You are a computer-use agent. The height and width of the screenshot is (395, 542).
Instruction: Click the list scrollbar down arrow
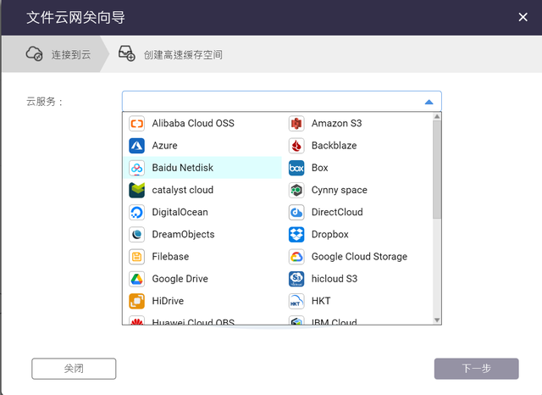[x=437, y=320]
